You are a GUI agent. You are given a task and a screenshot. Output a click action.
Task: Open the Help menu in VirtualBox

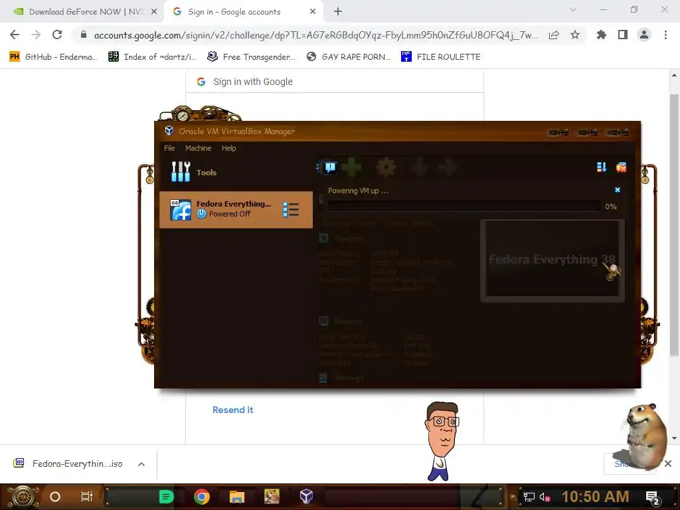pyautogui.click(x=228, y=148)
